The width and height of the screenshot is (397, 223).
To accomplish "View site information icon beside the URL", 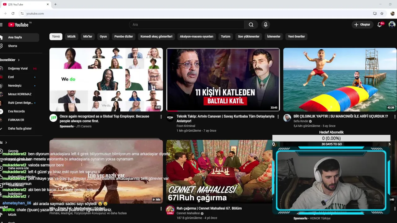I will click(22, 14).
